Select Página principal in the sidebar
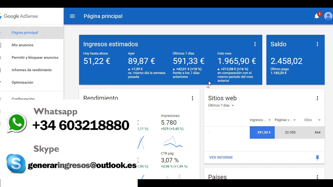Screen dimensions: 333x187 [x=32, y=32]
